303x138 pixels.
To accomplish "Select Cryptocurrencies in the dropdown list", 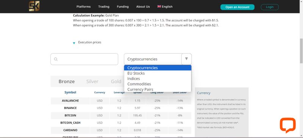I will [x=158, y=68].
